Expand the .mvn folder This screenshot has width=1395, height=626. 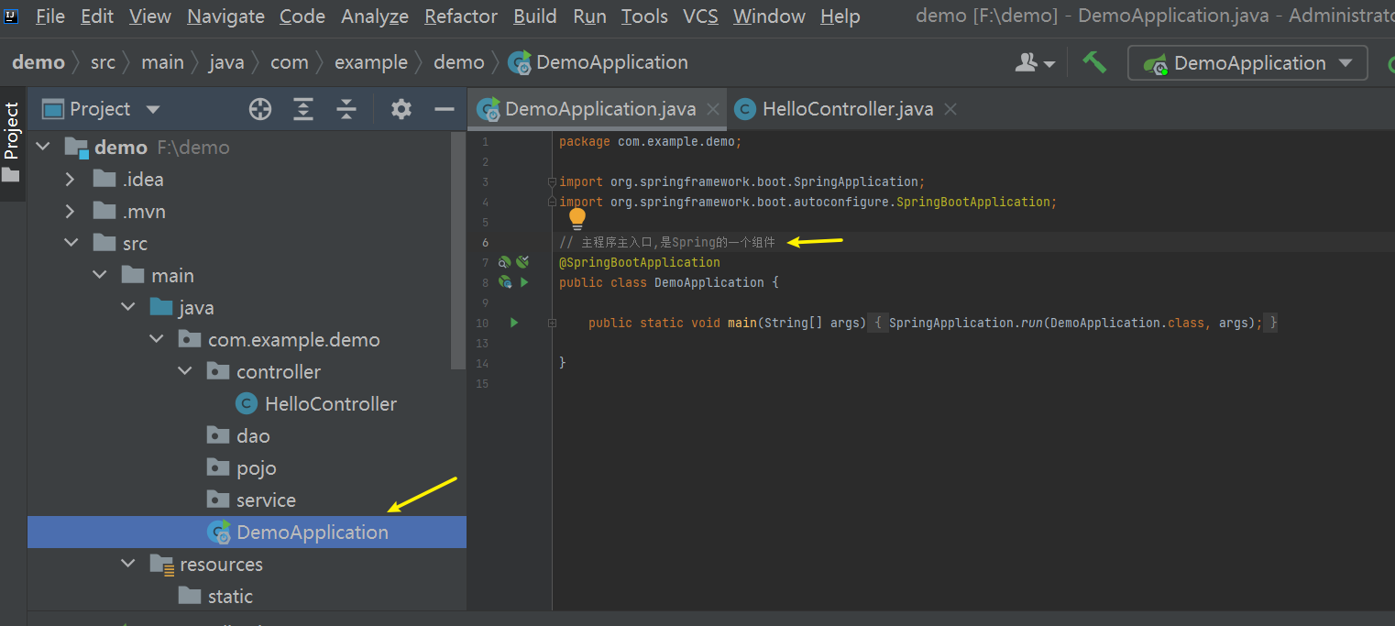pos(70,212)
